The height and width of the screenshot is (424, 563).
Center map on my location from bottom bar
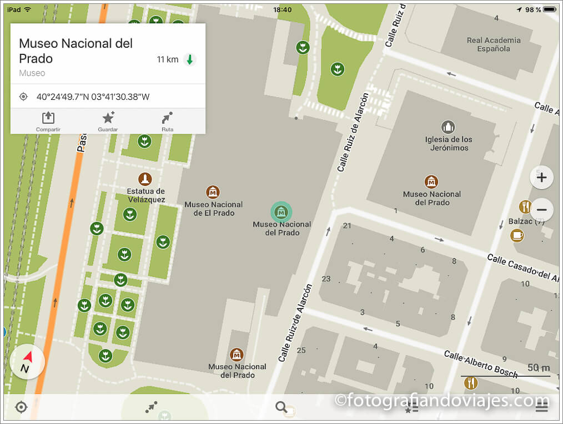(x=21, y=407)
